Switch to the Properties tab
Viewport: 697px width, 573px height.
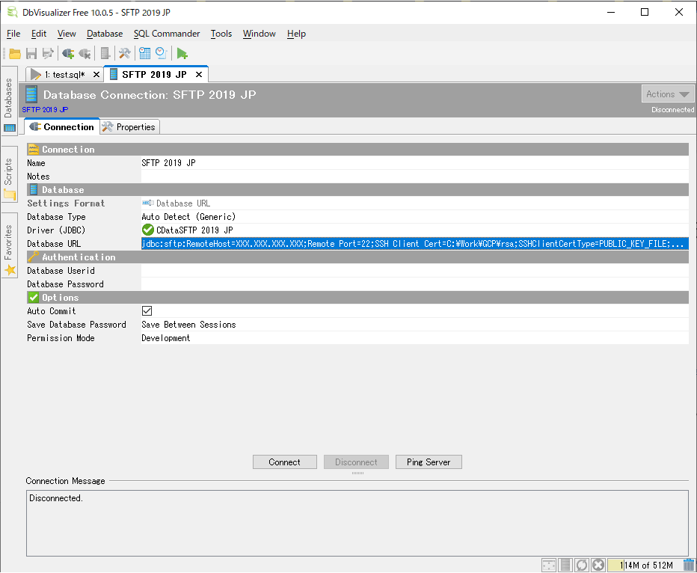click(129, 127)
